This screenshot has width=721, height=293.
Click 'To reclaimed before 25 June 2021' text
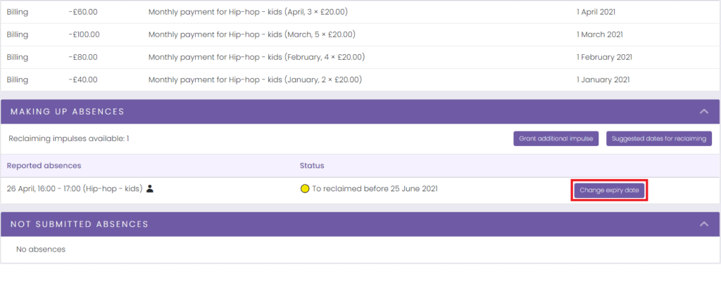point(375,188)
